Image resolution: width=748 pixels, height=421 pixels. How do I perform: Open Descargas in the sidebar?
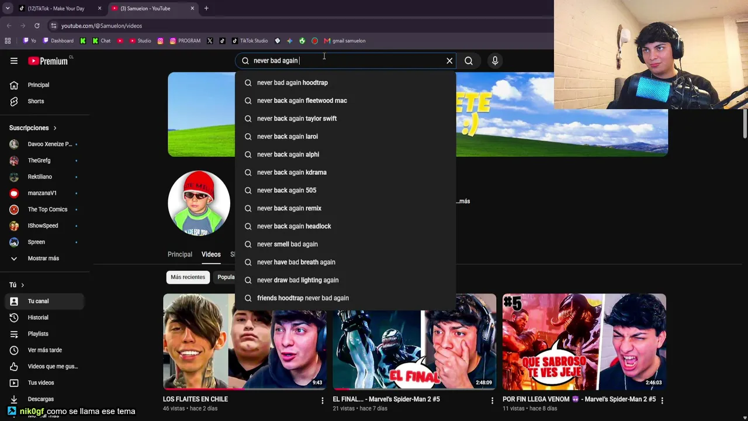[x=44, y=399]
